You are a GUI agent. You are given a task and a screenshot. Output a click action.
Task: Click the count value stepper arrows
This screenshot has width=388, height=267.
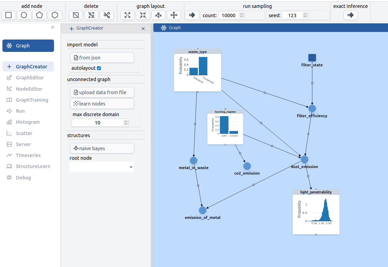241,15
